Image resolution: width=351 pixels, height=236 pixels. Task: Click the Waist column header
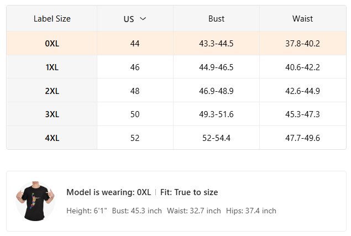point(302,19)
